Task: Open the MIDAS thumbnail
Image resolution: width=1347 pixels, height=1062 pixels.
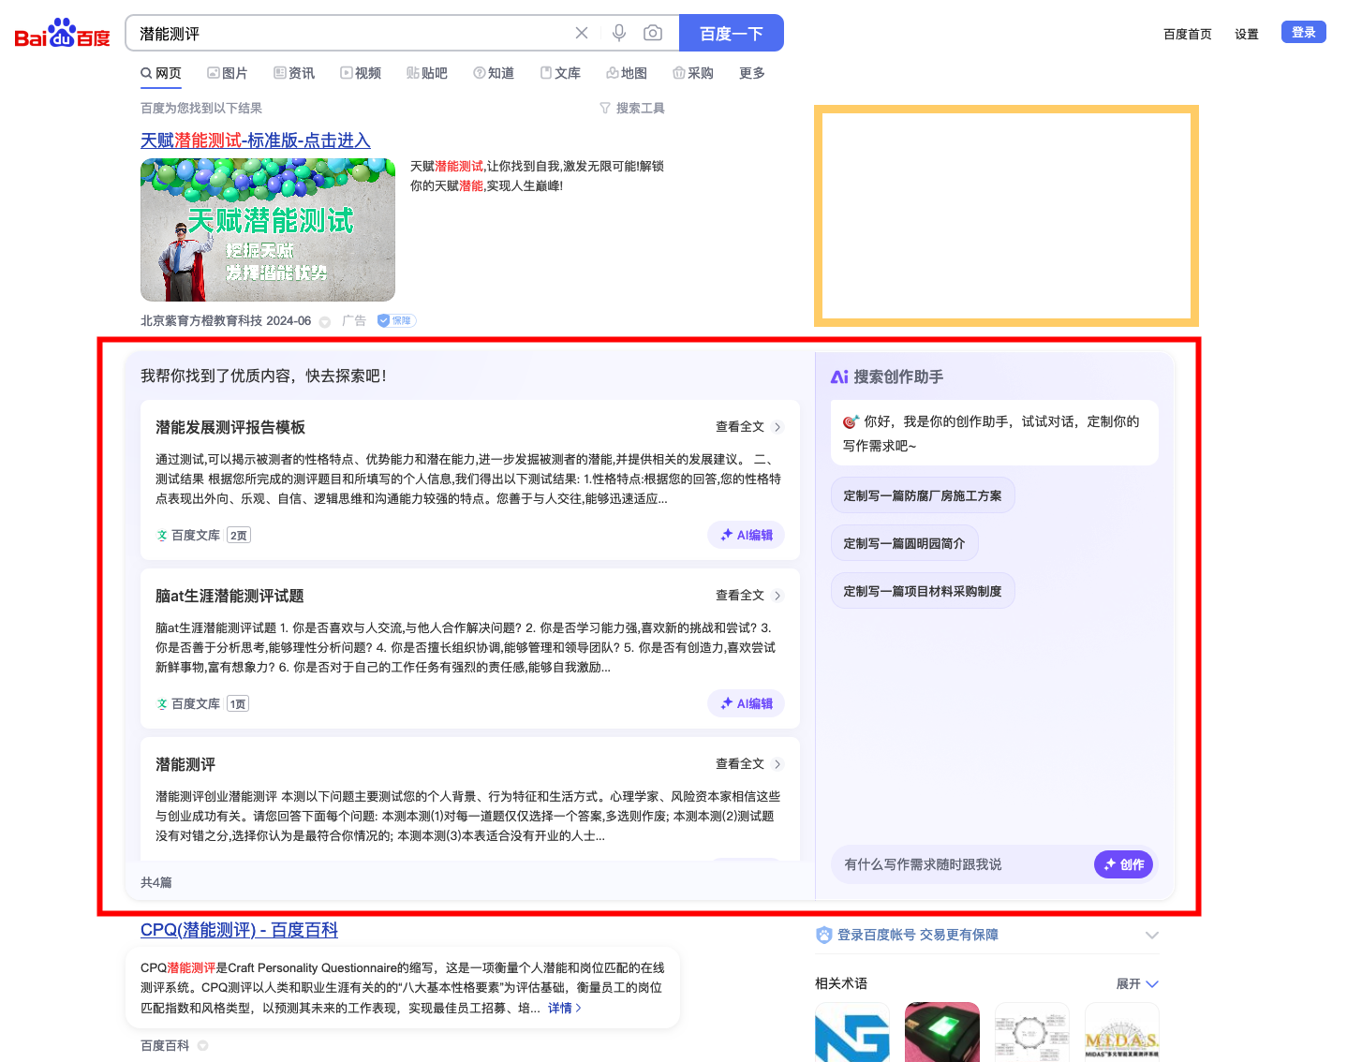Action: (1122, 1032)
